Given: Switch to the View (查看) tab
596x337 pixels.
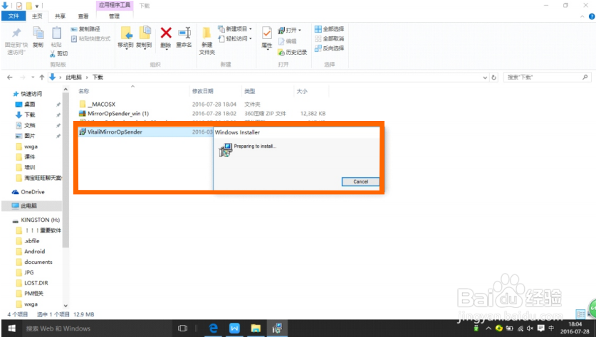Looking at the screenshot, I should [83, 16].
